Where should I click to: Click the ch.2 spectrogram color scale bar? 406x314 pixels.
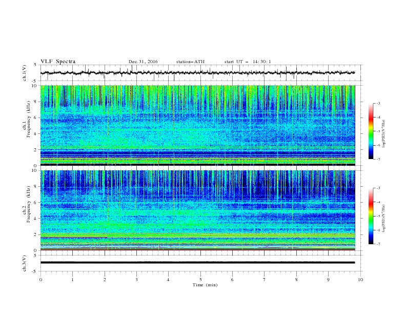371,216
